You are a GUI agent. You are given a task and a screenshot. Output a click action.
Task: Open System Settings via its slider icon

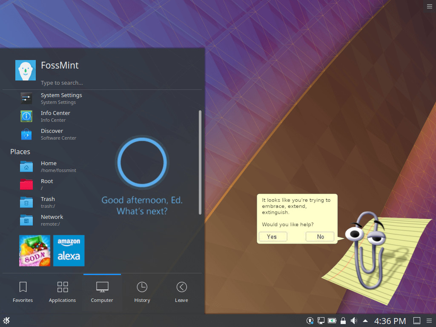pyautogui.click(x=26, y=98)
